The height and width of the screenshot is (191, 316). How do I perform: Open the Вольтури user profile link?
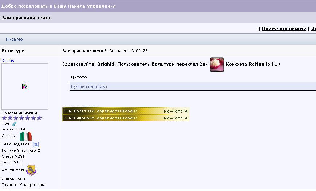pyautogui.click(x=13, y=51)
